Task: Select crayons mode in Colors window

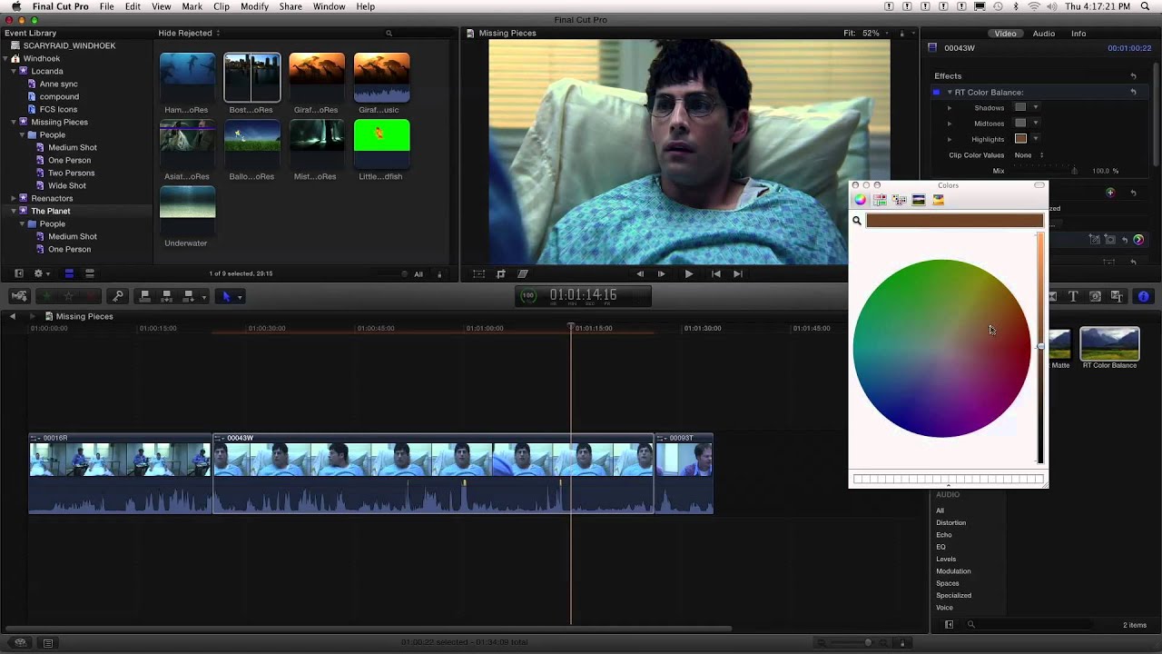Action: pos(939,200)
